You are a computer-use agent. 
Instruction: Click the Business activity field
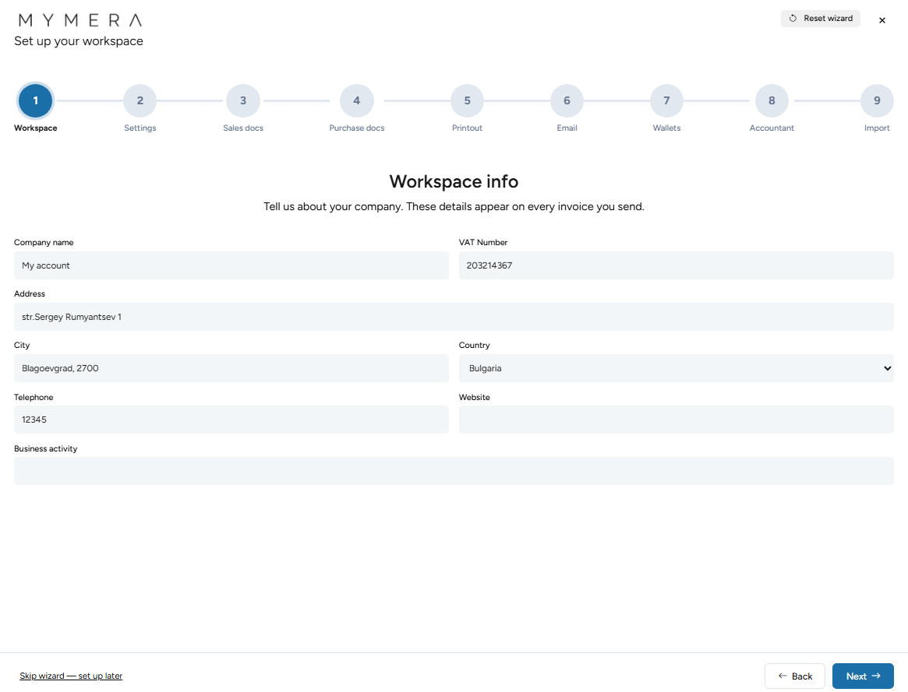(x=454, y=471)
